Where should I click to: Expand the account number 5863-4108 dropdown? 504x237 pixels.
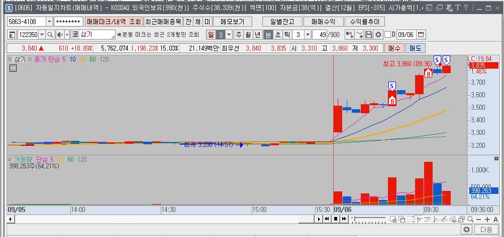coord(49,22)
